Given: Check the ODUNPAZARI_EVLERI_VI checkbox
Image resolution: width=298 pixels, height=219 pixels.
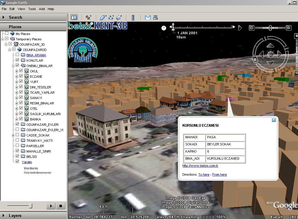Looking at the screenshot, I should coord(17,129).
